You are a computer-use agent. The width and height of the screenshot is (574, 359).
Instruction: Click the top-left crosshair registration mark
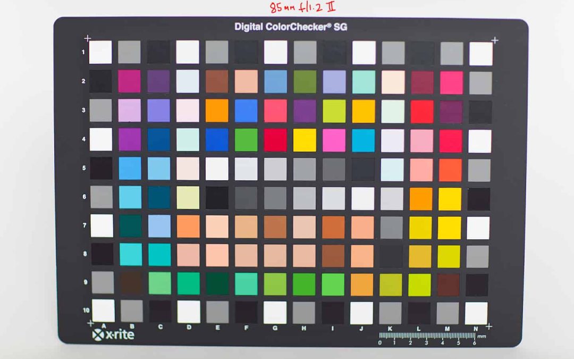(88, 38)
